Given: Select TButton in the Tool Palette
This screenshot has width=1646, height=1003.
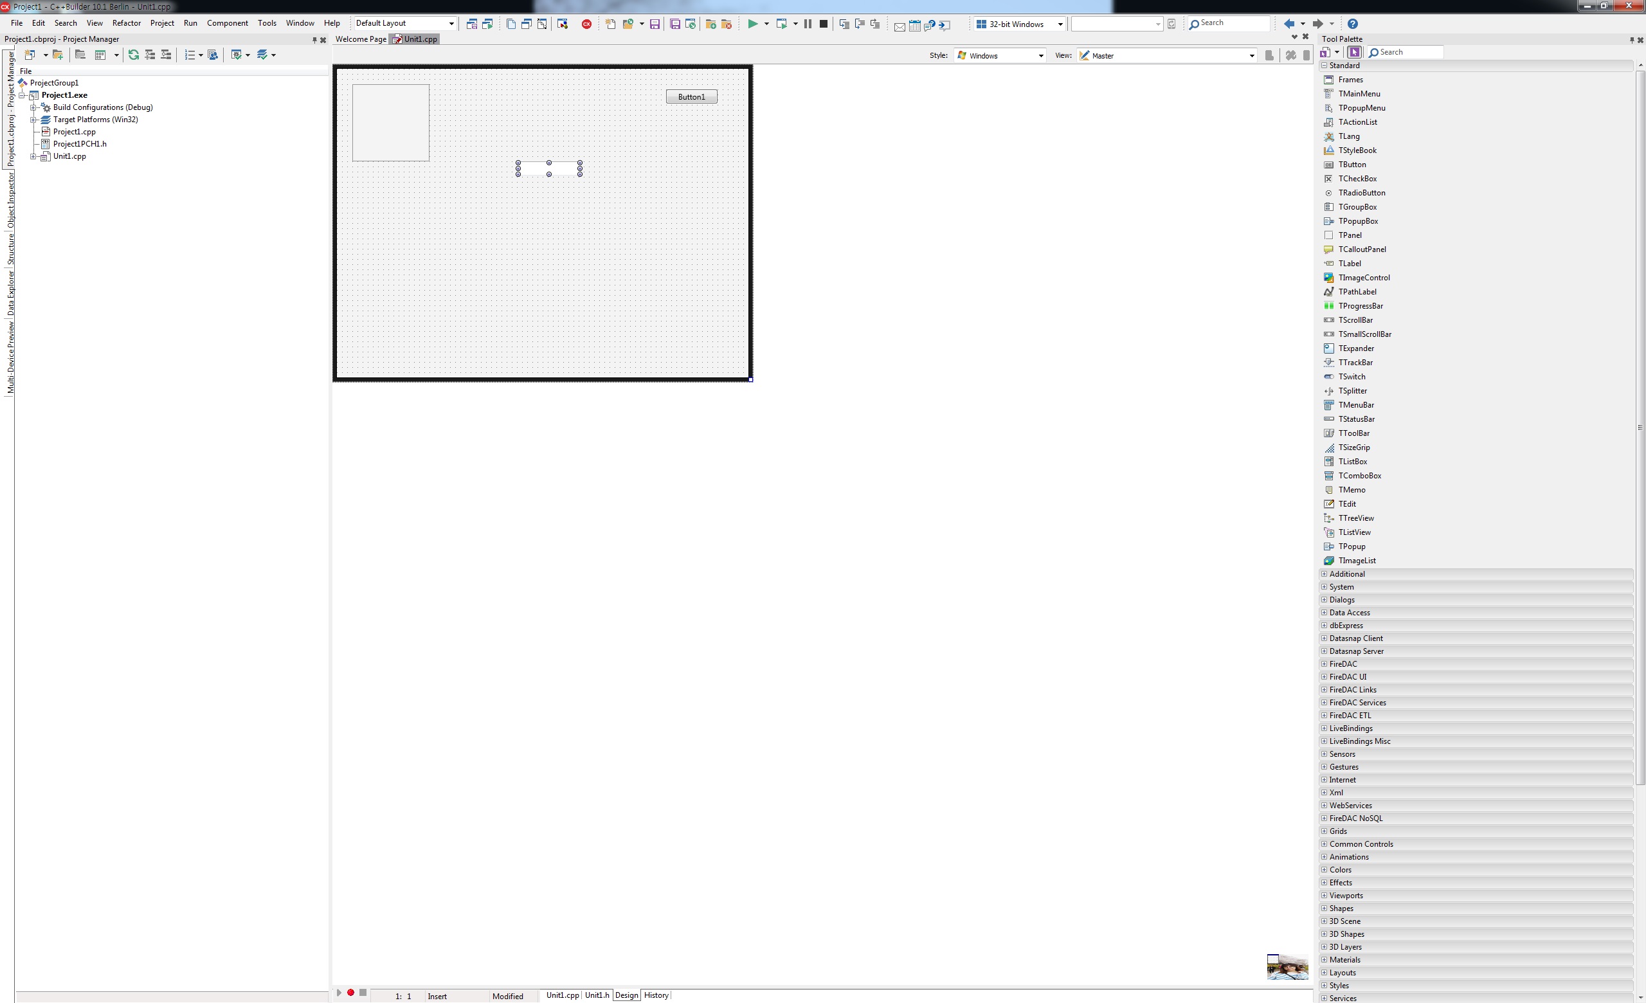Looking at the screenshot, I should 1352,164.
